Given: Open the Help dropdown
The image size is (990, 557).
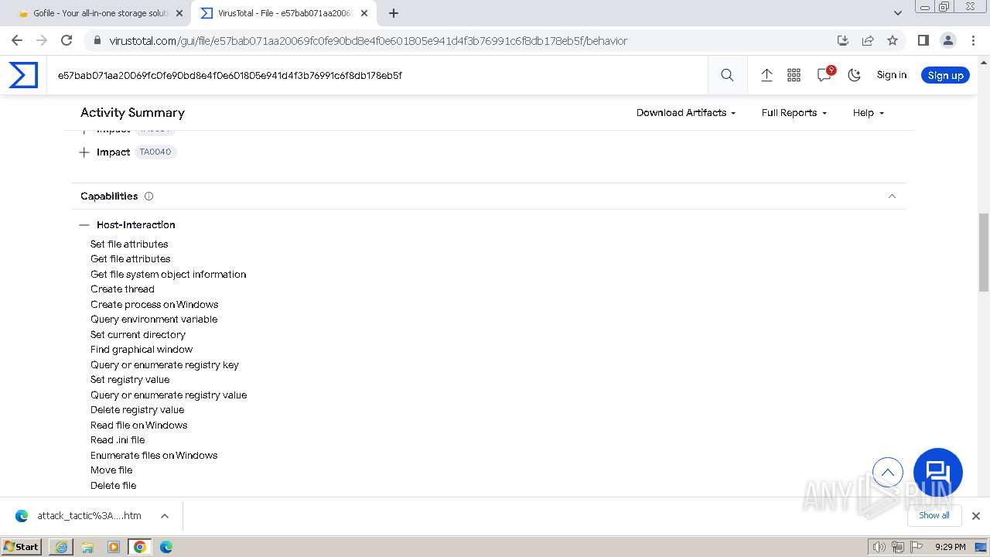Looking at the screenshot, I should point(868,113).
